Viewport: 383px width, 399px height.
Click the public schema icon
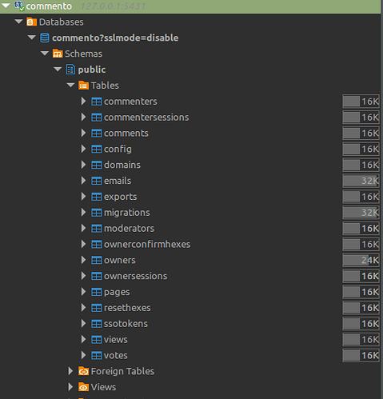70,70
